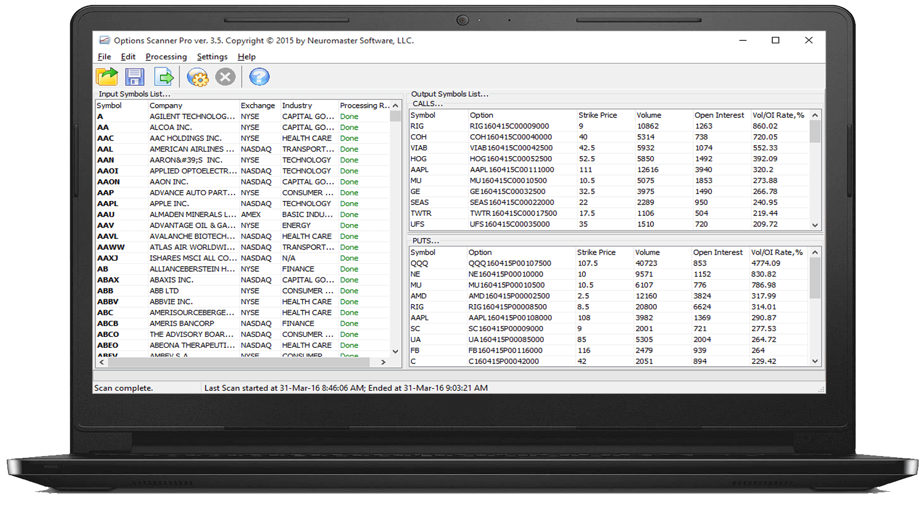Select ISHARES MSCI ALL CO... row
Screen dimensions: 923x516
click(x=243, y=258)
